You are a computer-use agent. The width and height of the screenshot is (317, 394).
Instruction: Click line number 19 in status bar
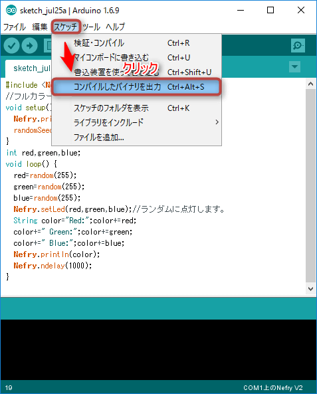coord(9,388)
